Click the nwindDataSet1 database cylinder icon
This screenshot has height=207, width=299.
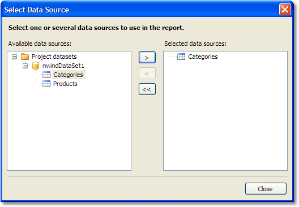point(36,66)
